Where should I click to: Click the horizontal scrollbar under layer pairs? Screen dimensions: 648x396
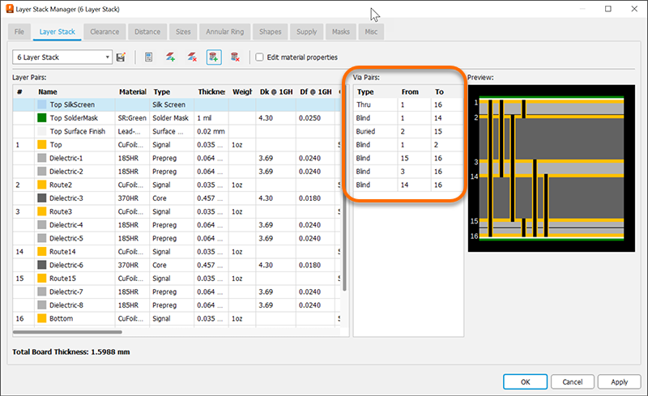coord(67,332)
